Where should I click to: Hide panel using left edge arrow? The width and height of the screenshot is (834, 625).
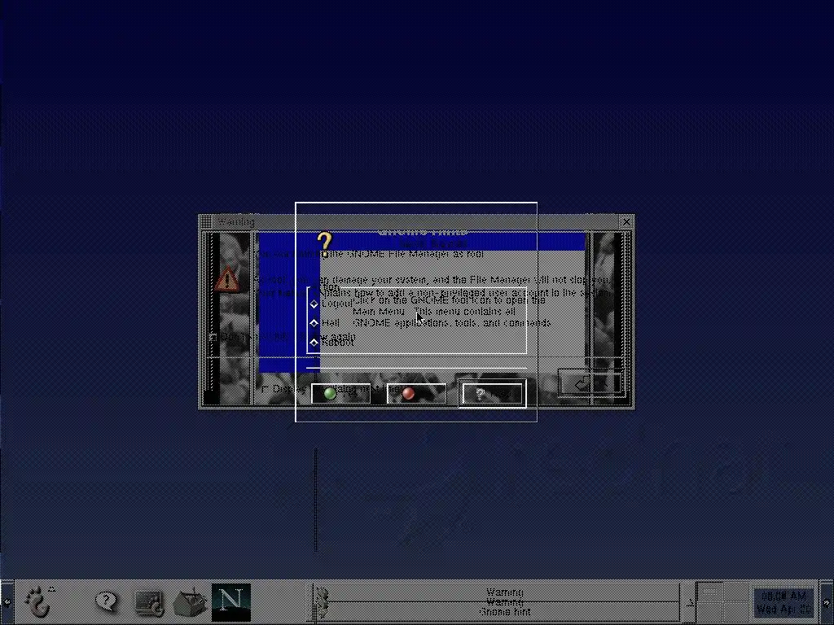[7, 602]
